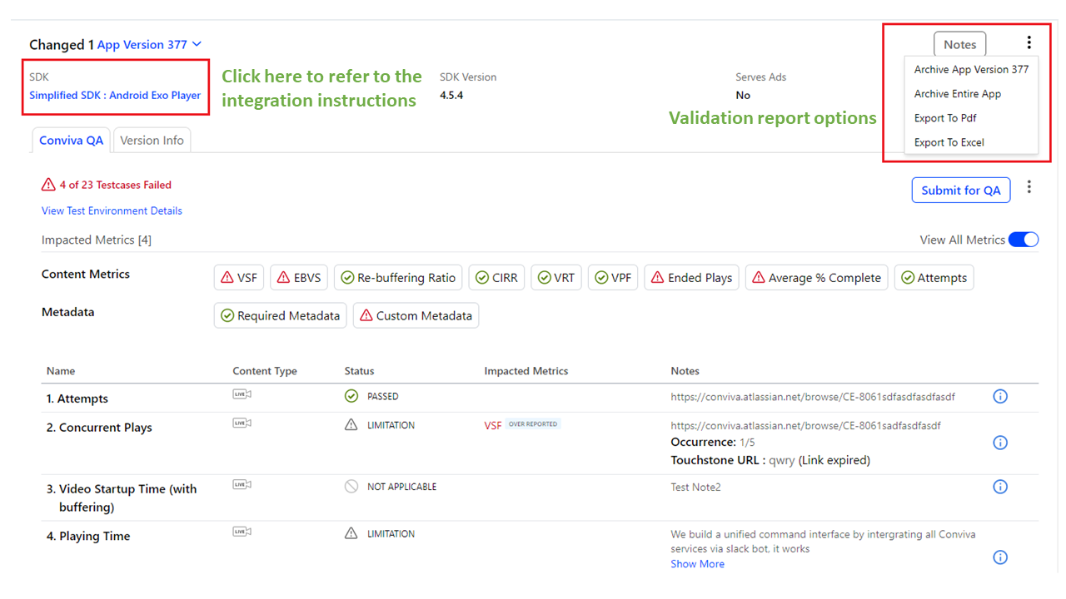Select the Custom Metadata chip
Viewport: 1066px width, 599px height.
click(x=416, y=316)
